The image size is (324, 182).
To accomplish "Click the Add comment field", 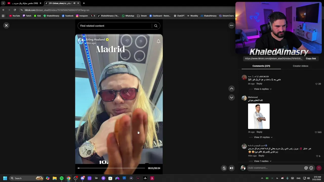I will click(275, 168).
